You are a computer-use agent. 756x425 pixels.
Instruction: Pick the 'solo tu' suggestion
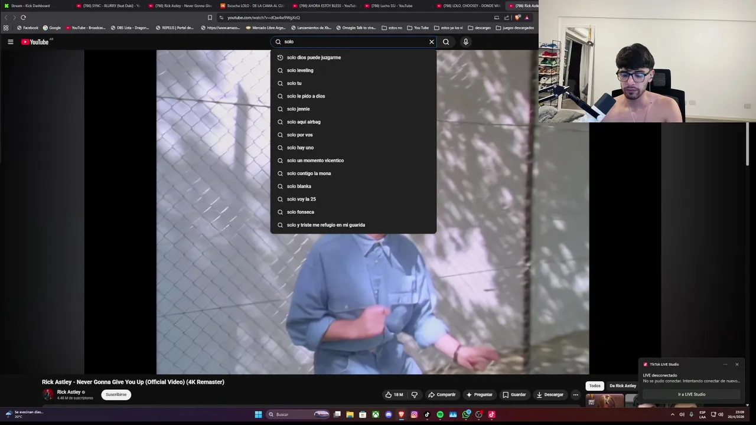353,83
